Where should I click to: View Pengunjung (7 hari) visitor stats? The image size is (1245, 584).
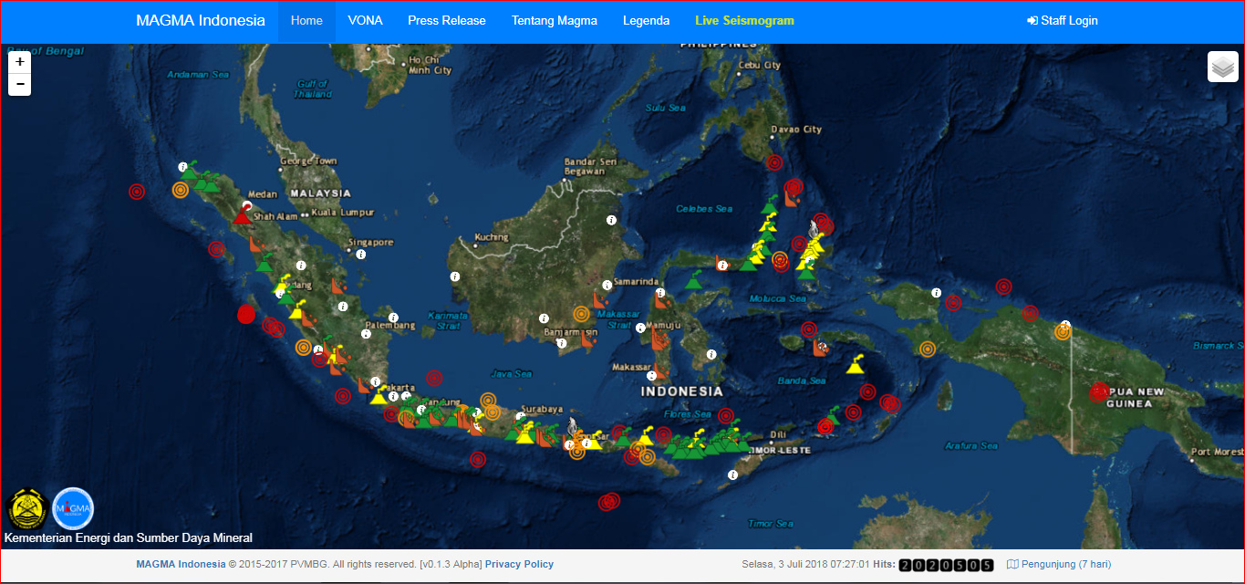(1059, 564)
